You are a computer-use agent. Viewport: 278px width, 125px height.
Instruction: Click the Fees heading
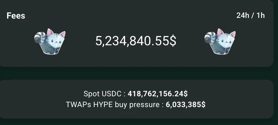(16, 16)
